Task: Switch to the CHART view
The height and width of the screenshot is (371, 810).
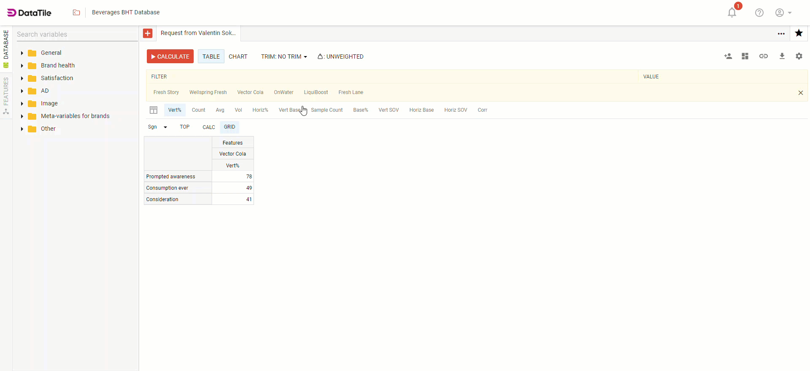Action: click(238, 56)
